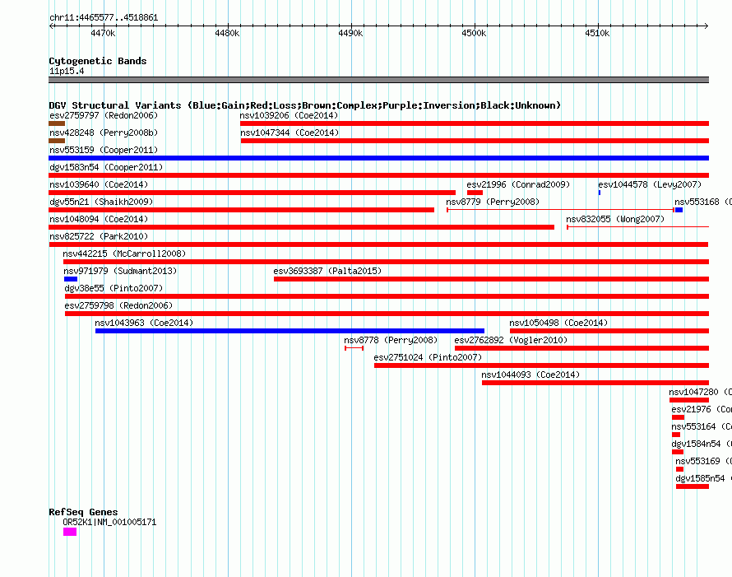Click the 4490k ruler mark
The width and height of the screenshot is (732, 577).
350,34
